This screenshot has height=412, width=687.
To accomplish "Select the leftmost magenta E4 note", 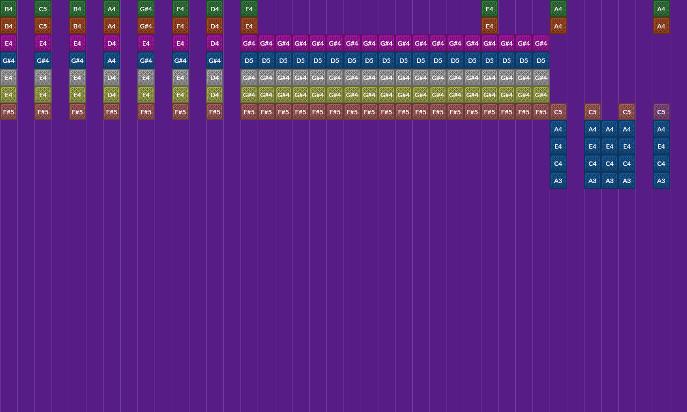I will (x=9, y=43).
